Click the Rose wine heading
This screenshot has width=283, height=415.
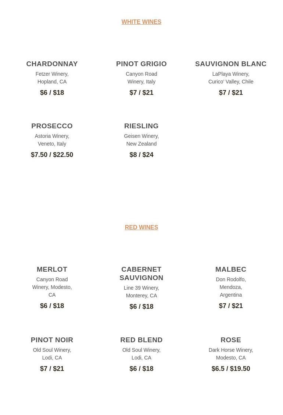pos(230,340)
